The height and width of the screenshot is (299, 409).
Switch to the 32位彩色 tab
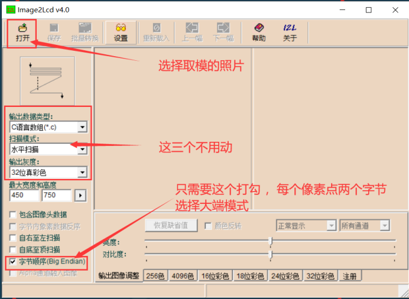click(320, 276)
